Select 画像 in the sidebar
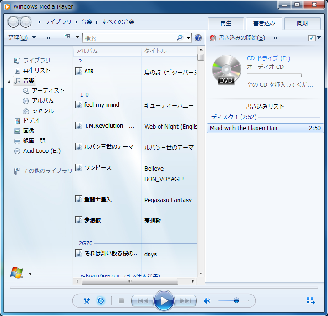Screen dimensions: 328x316 point(29,131)
